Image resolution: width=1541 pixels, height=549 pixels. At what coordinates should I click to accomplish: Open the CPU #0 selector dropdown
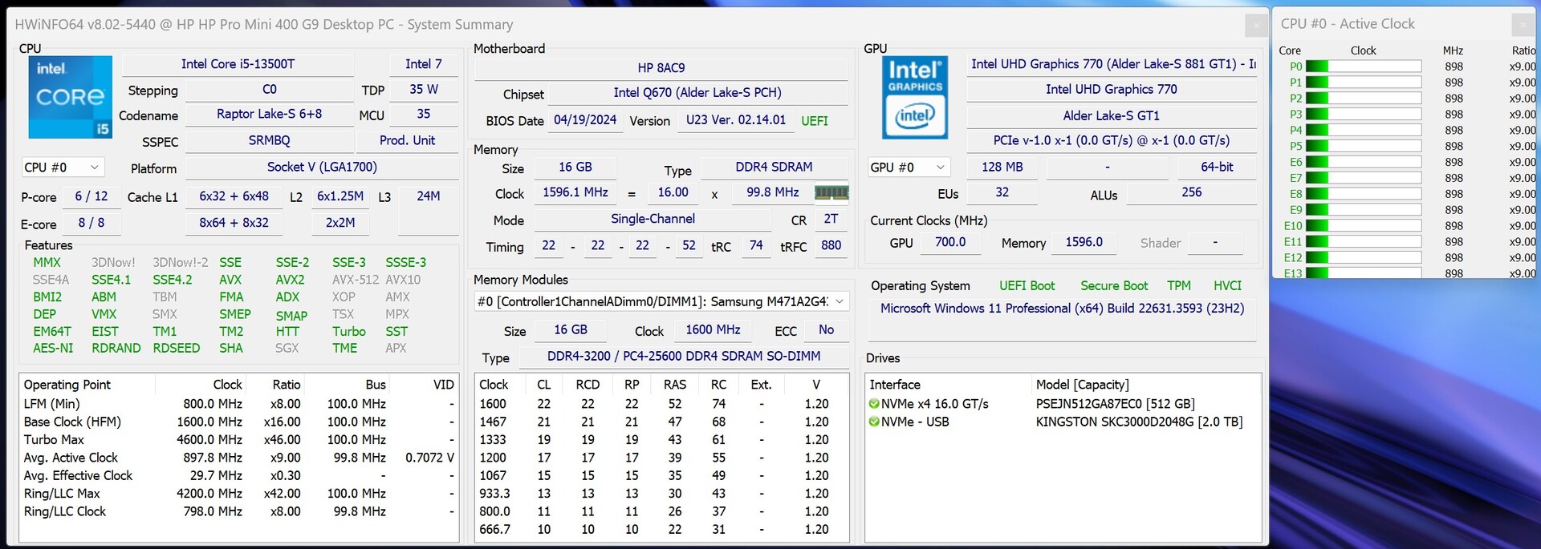(62, 168)
